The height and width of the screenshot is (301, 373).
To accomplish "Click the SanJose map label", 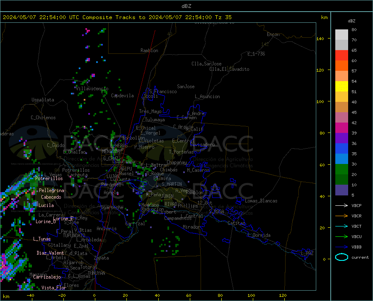I will pos(186,87).
